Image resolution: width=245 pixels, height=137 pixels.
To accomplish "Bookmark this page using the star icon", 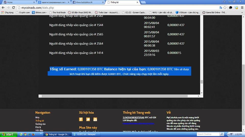I will pos(225,8).
